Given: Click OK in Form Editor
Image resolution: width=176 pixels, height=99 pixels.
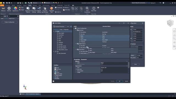Looking at the screenshot, I should [x=120, y=81].
